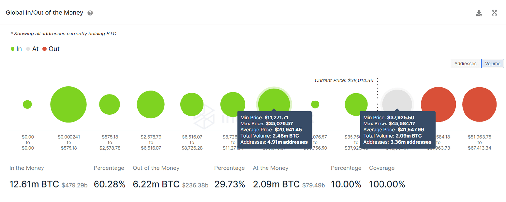
Task: Click the In the Money heading
Action: pos(27,168)
